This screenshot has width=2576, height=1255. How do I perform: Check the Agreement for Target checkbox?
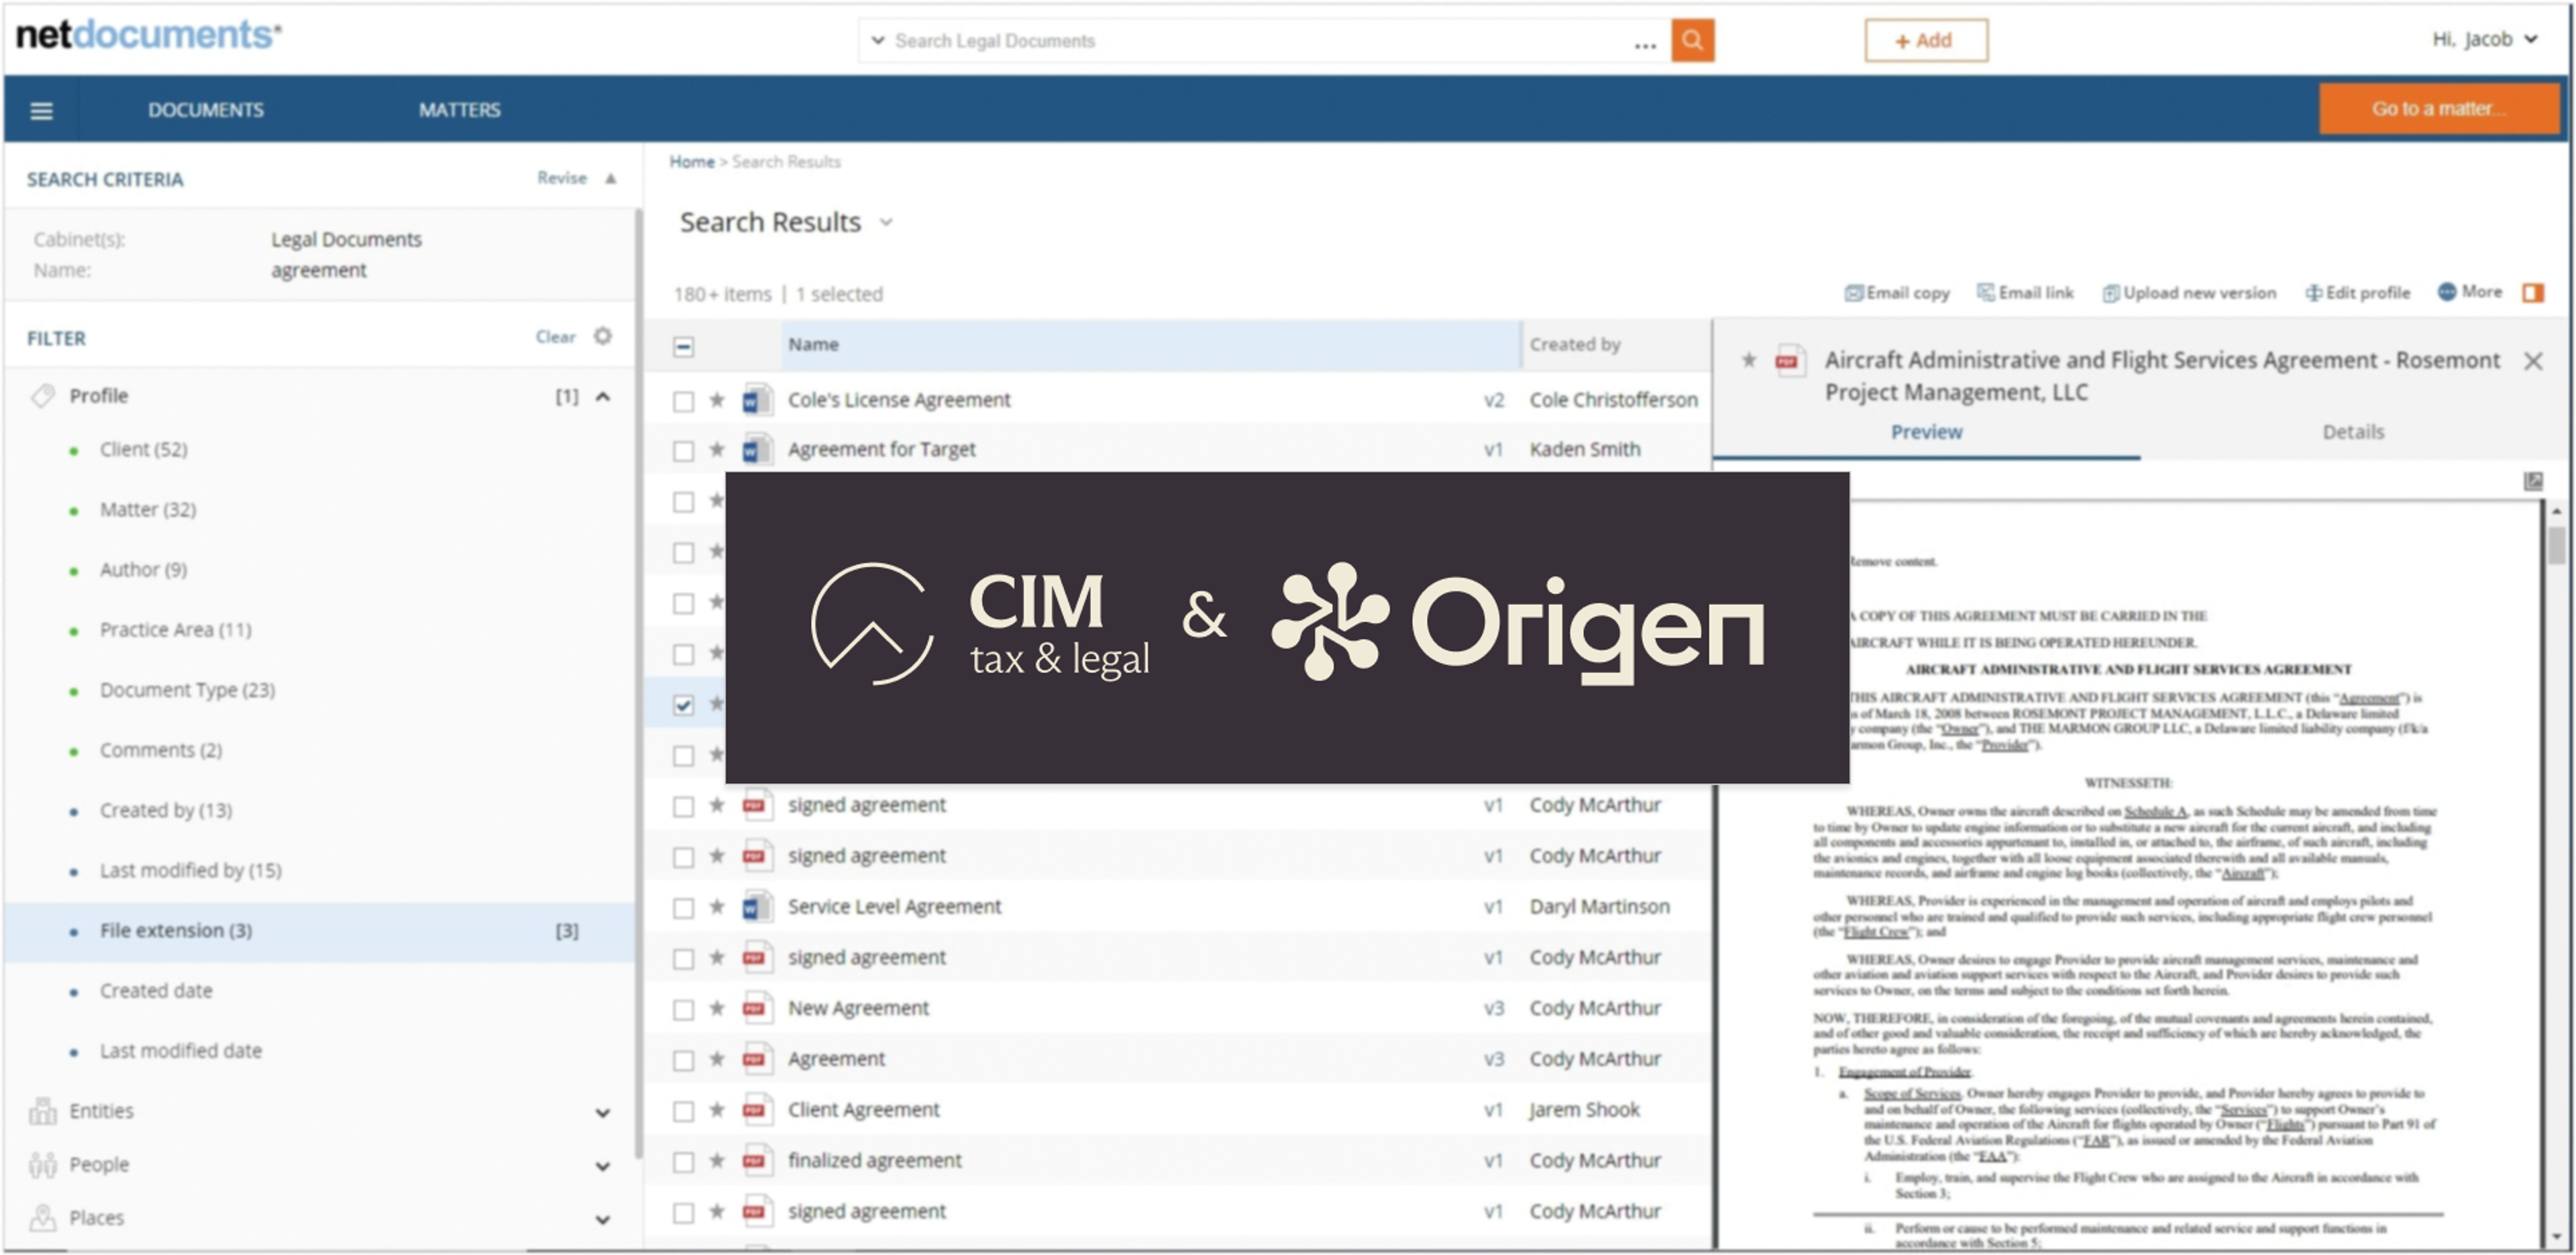pyautogui.click(x=683, y=452)
